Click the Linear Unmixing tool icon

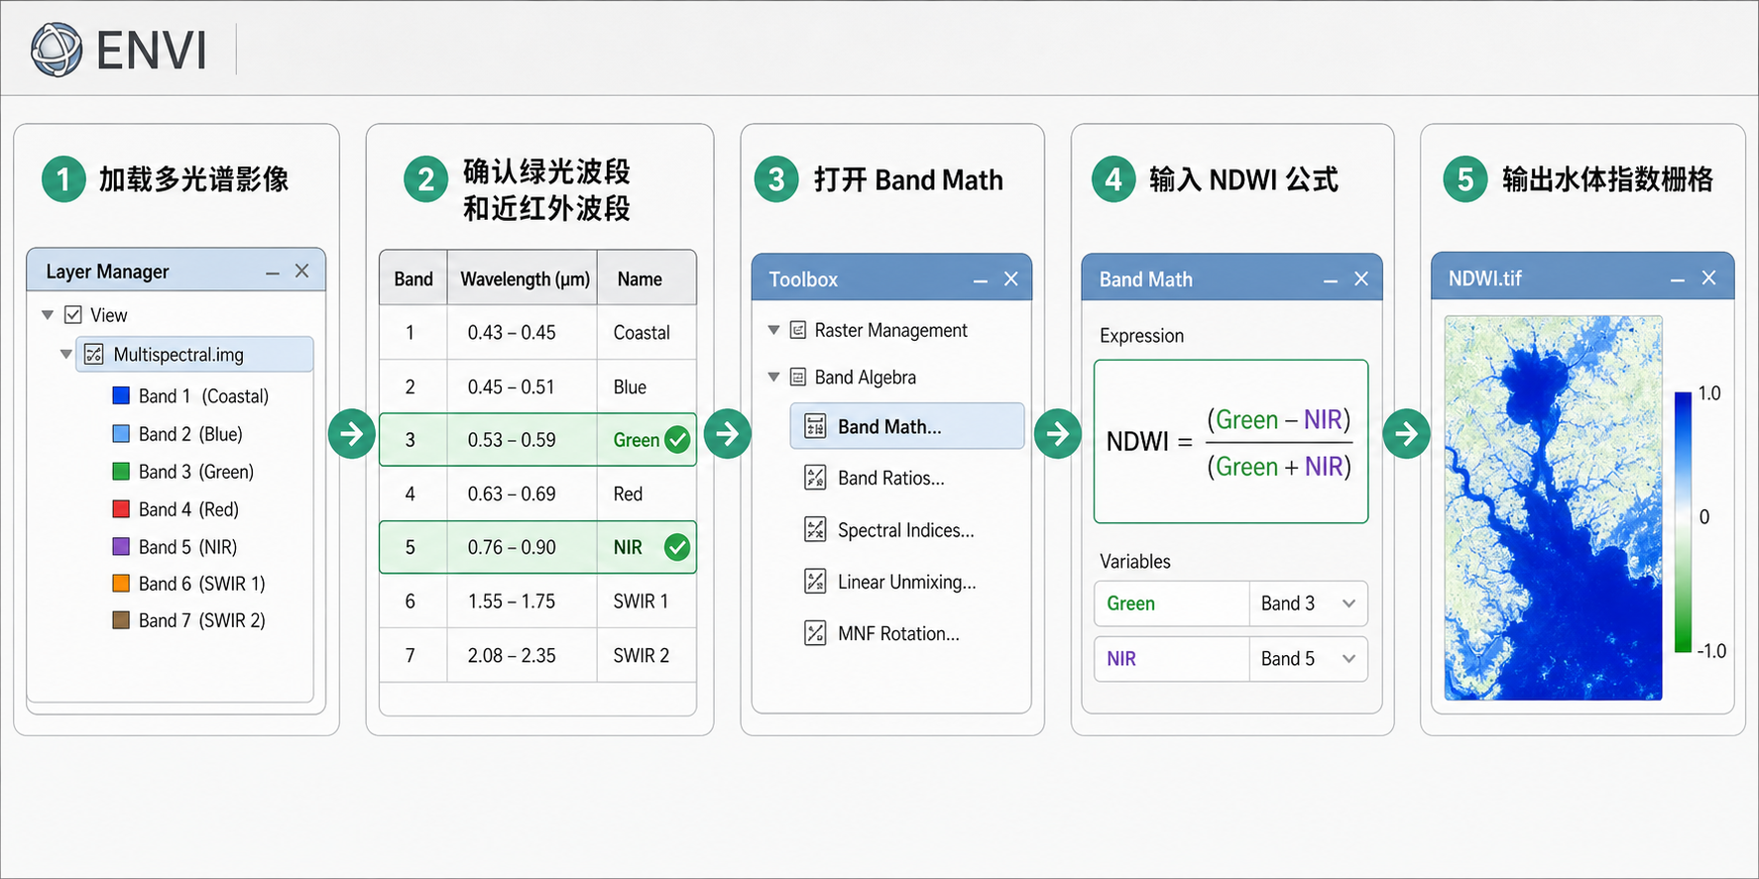(815, 581)
